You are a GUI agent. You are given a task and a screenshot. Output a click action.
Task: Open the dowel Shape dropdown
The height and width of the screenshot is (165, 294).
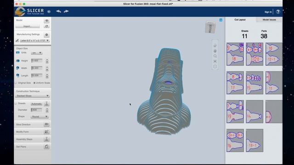[40, 116]
